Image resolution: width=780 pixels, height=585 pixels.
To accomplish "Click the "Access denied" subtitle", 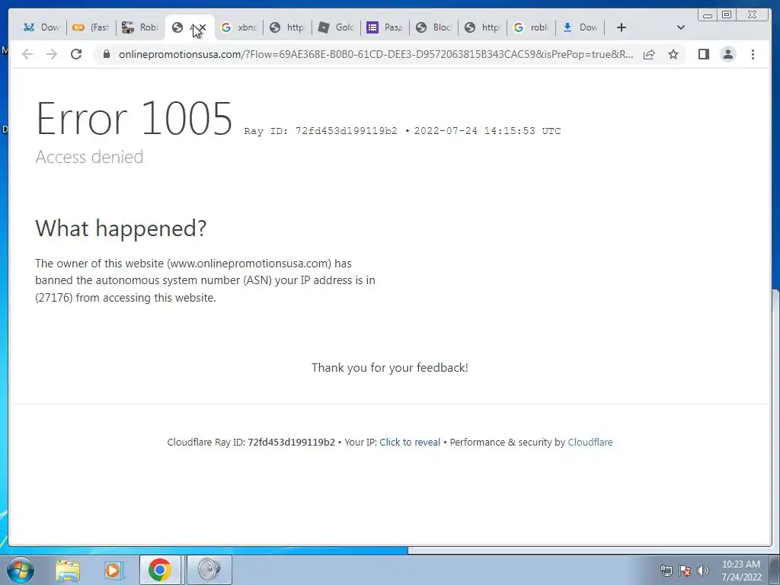I will (x=90, y=157).
